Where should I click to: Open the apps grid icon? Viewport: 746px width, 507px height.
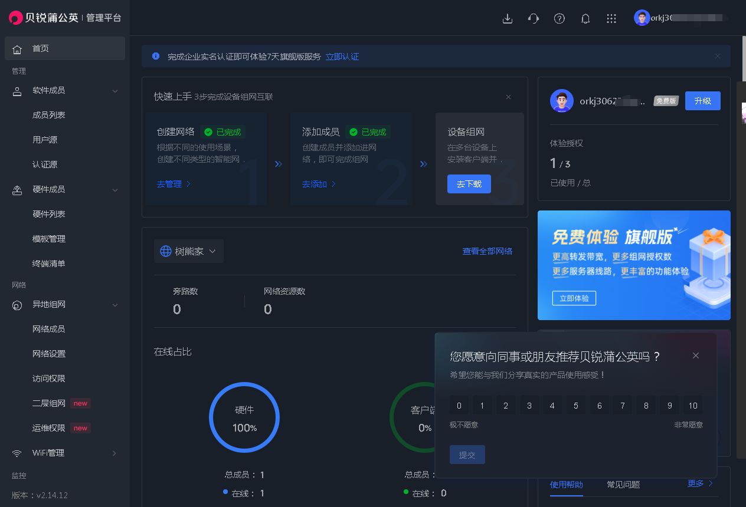point(611,18)
